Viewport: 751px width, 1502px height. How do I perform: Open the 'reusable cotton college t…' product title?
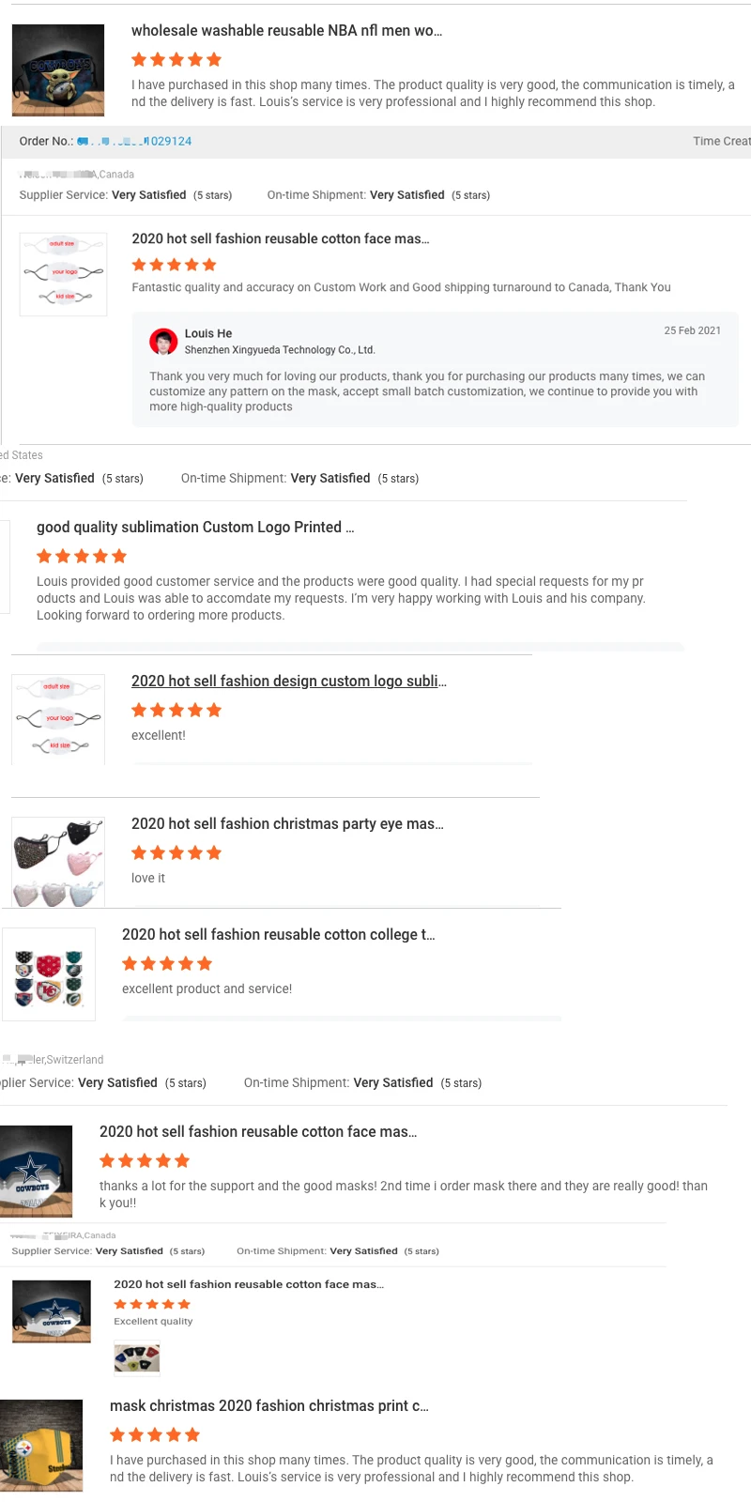click(278, 935)
